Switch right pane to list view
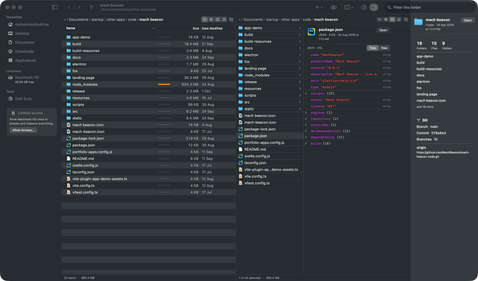Viewport: 478px width, 281px height. pyautogui.click(x=379, y=19)
